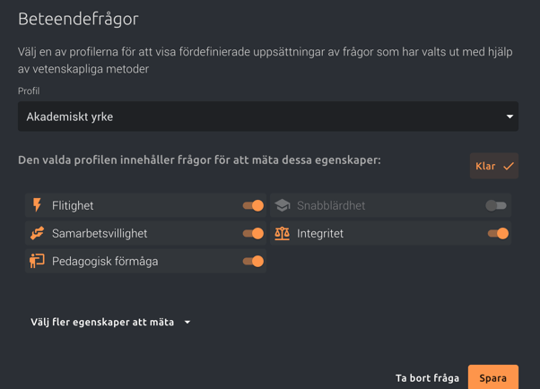This screenshot has height=389, width=540.
Task: Click the teacher Pedagogisk förmåga icon
Action: (x=37, y=261)
